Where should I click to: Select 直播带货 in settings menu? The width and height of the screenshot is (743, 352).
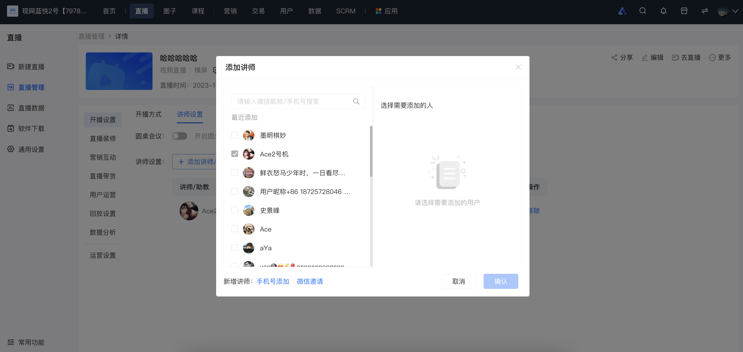click(103, 176)
